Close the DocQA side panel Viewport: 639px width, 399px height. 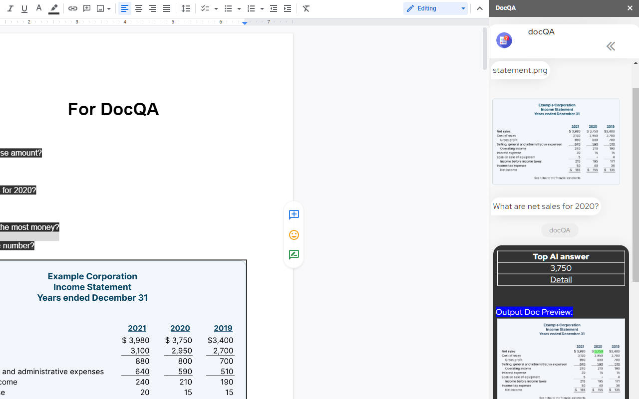coord(630,8)
